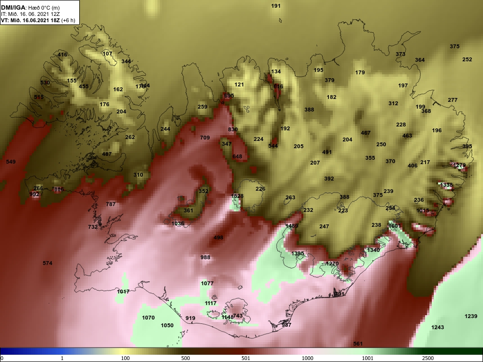Screen dimensions: 483x362
Task: Pick the value '1070' on the green area
Action: tap(148, 318)
